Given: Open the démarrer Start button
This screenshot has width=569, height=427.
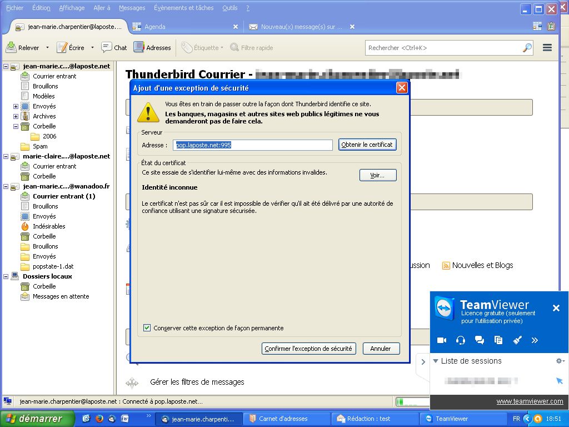Looking at the screenshot, I should point(37,419).
